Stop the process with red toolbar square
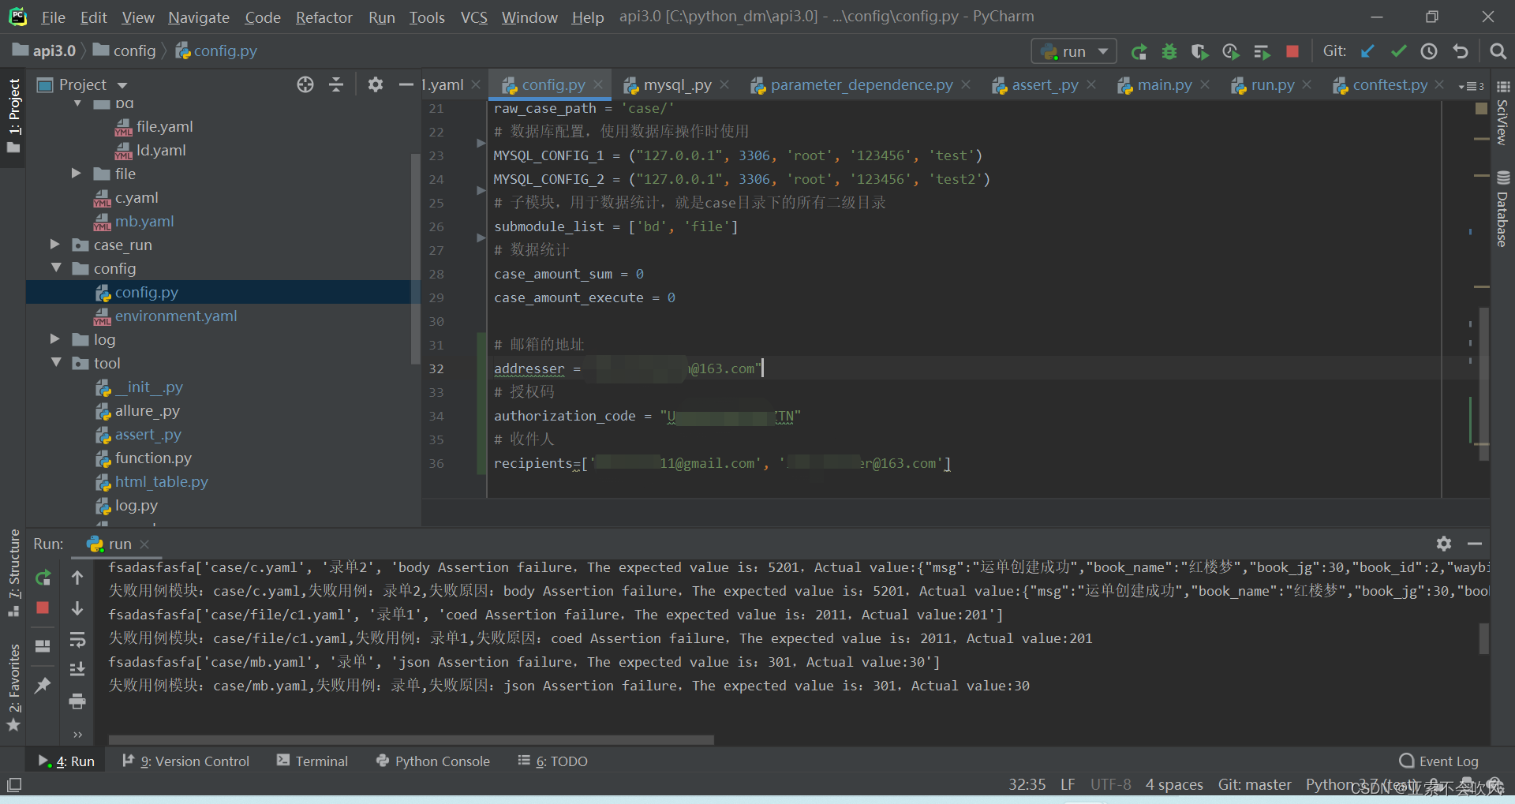 [1292, 52]
